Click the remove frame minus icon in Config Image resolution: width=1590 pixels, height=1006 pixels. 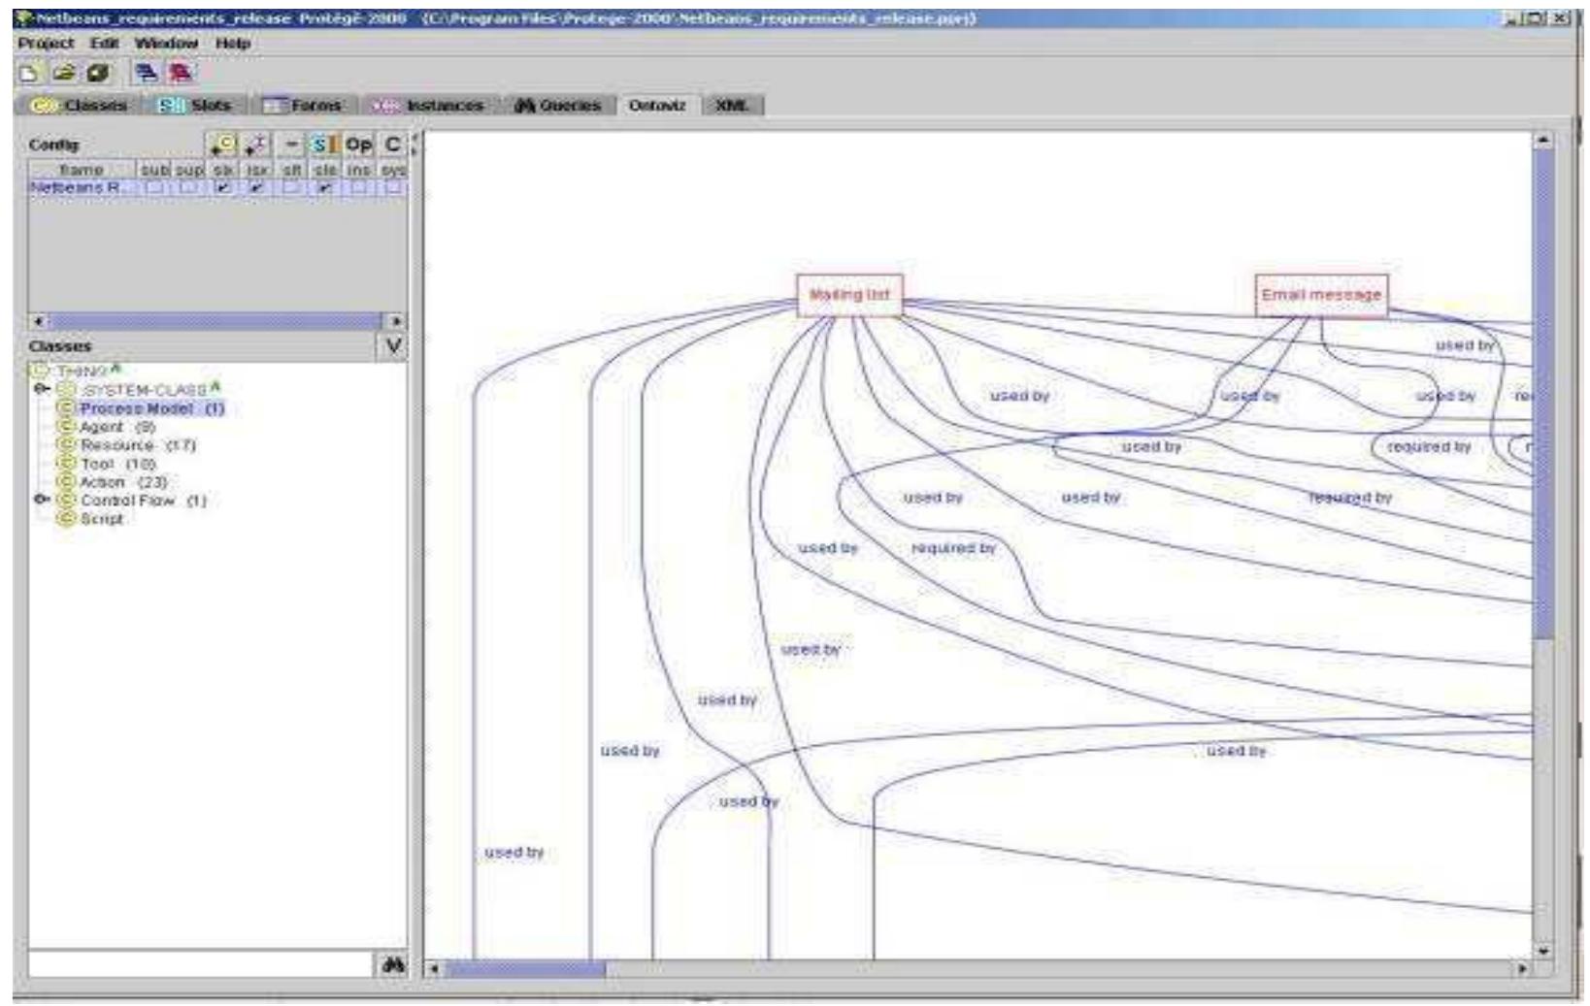pyautogui.click(x=293, y=144)
